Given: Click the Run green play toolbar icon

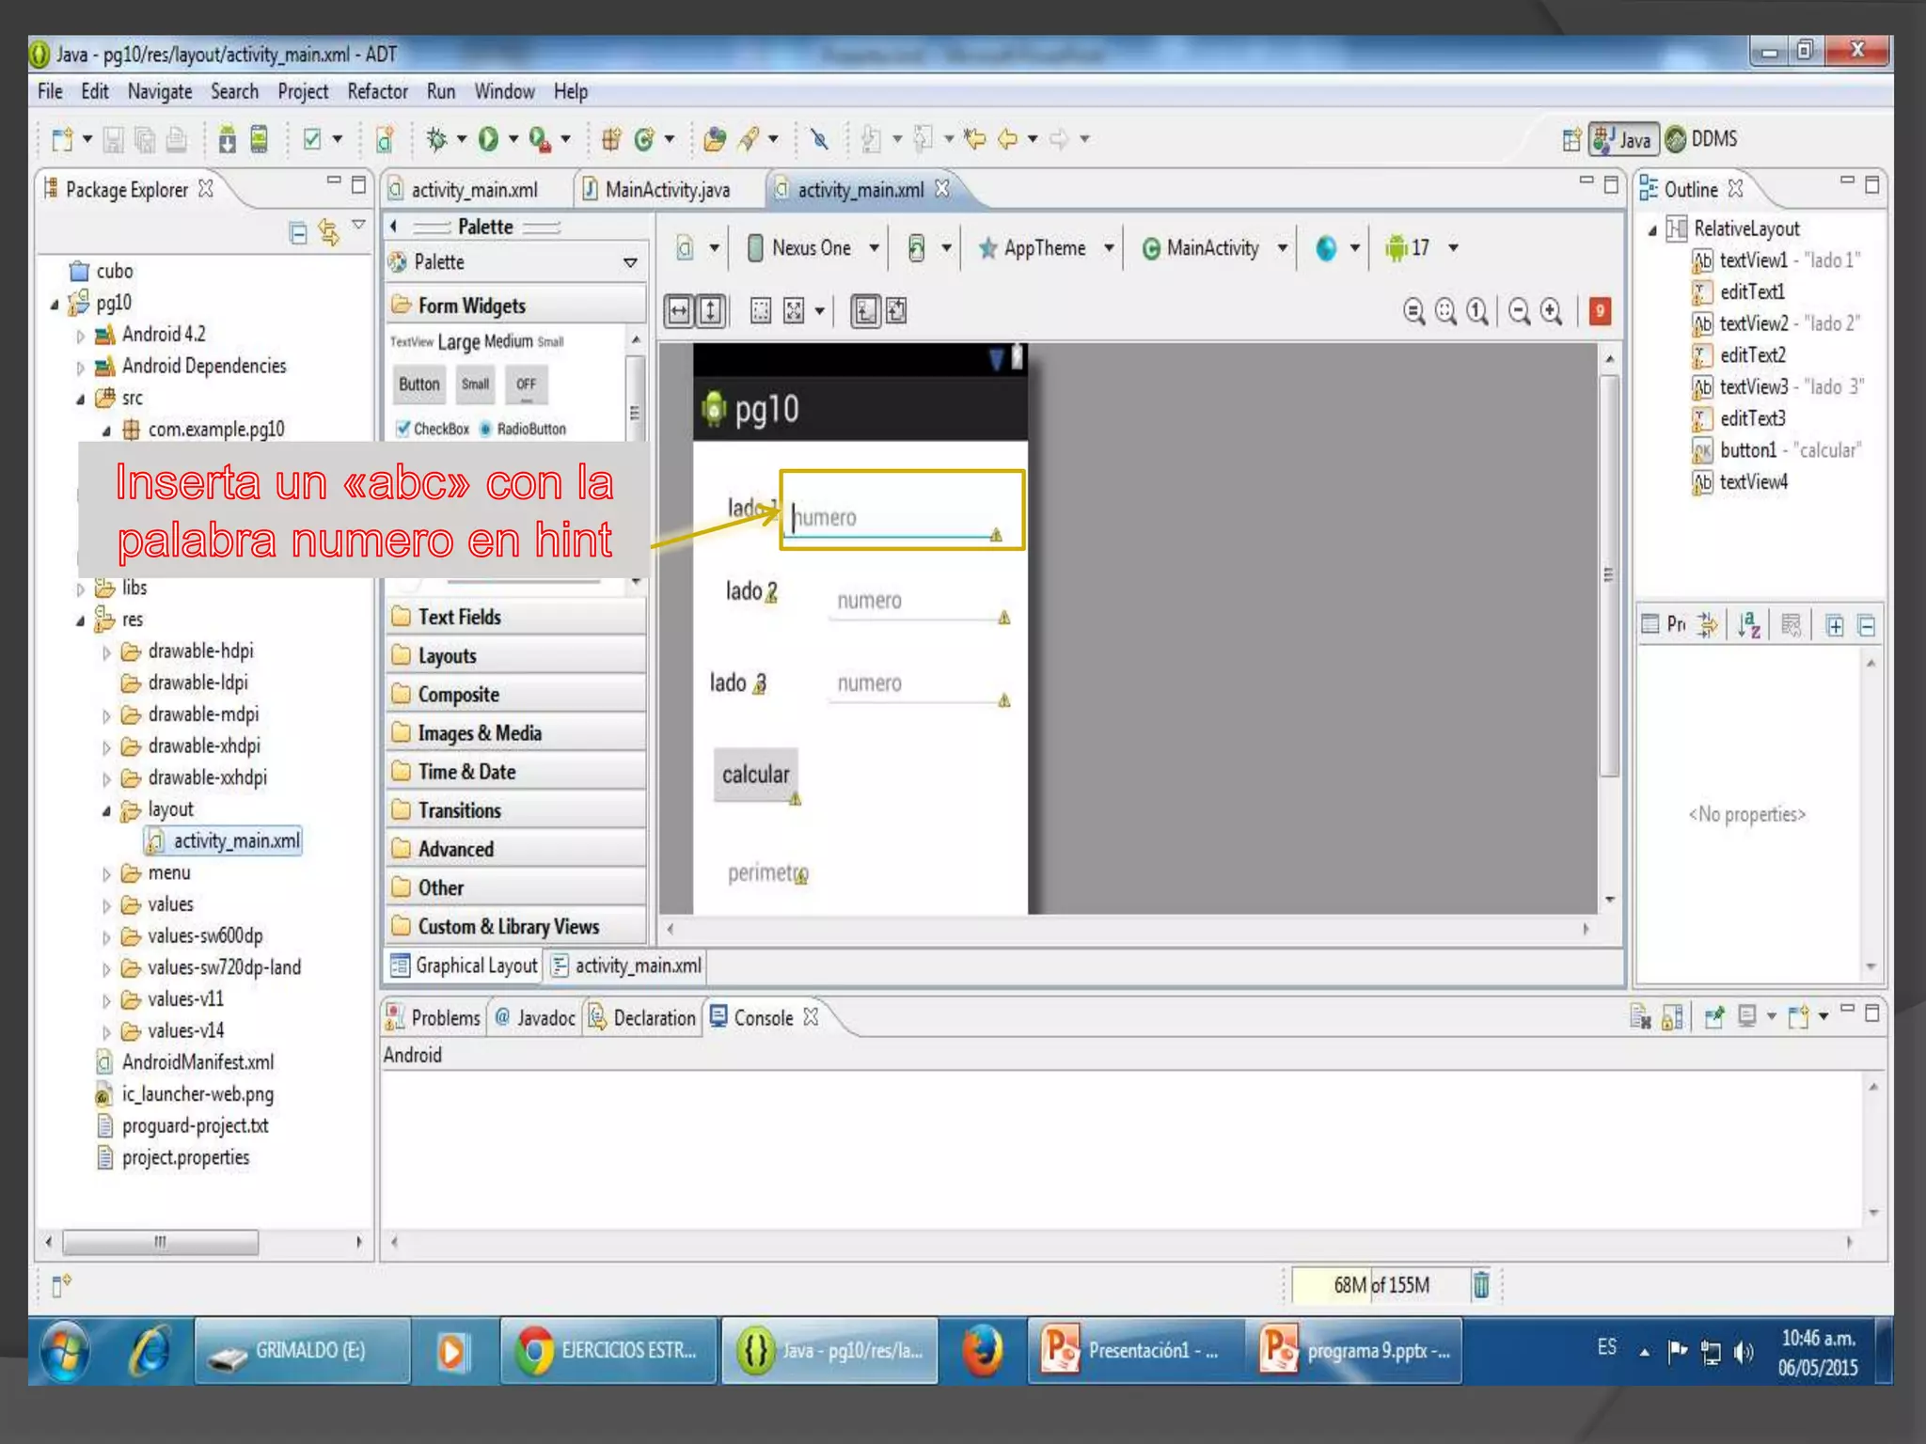Looking at the screenshot, I should (x=488, y=139).
